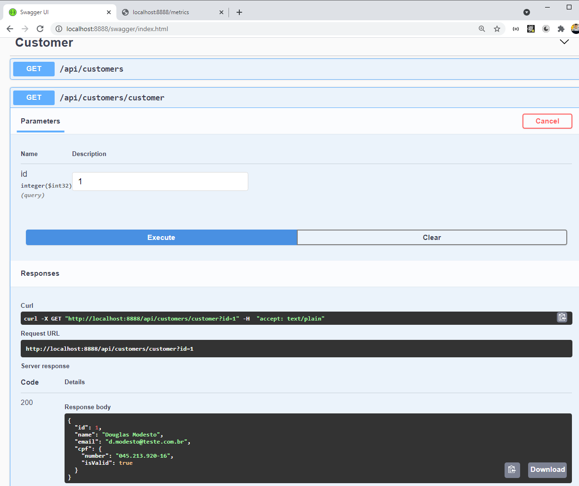
Task: Click the dark circle extension icon
Action: pyautogui.click(x=546, y=29)
